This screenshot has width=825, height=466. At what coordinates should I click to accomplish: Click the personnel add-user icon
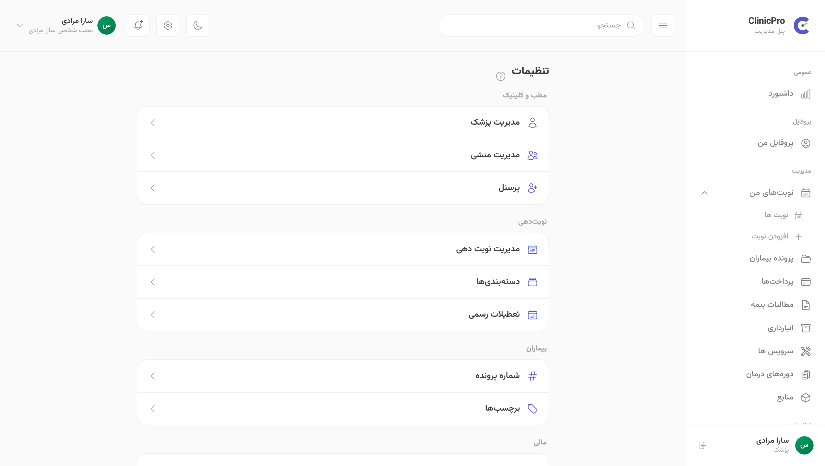(532, 188)
